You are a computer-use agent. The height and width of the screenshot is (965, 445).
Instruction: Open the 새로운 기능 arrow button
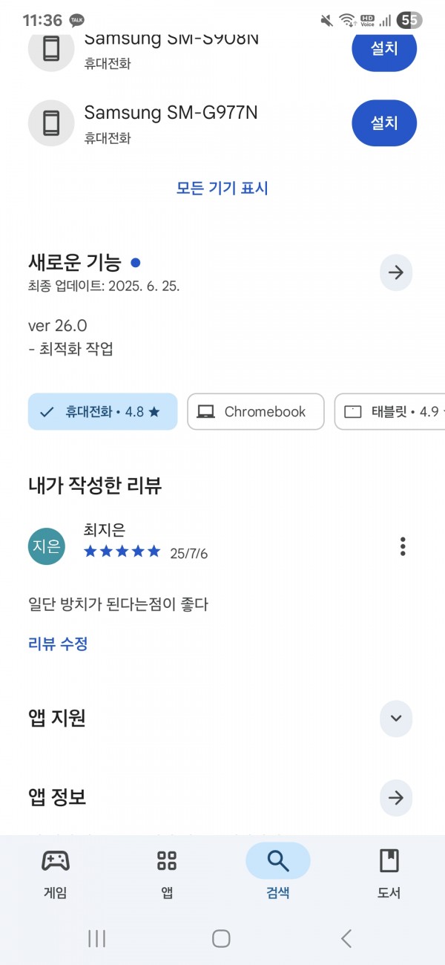pyautogui.click(x=395, y=272)
